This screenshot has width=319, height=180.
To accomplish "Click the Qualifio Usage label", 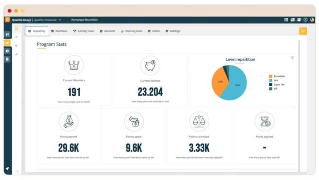I will coord(21,20).
